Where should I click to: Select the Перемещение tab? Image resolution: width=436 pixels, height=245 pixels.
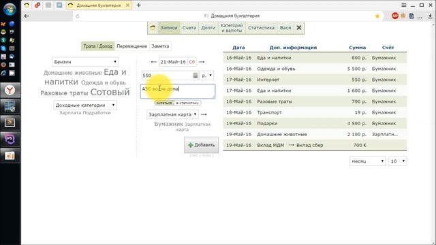131,46
